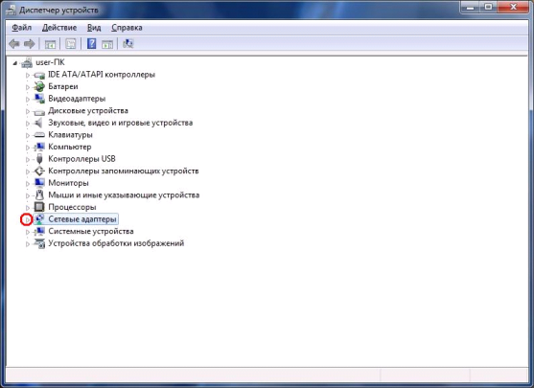Expand the Видеоадаптеры tree node

click(28, 99)
